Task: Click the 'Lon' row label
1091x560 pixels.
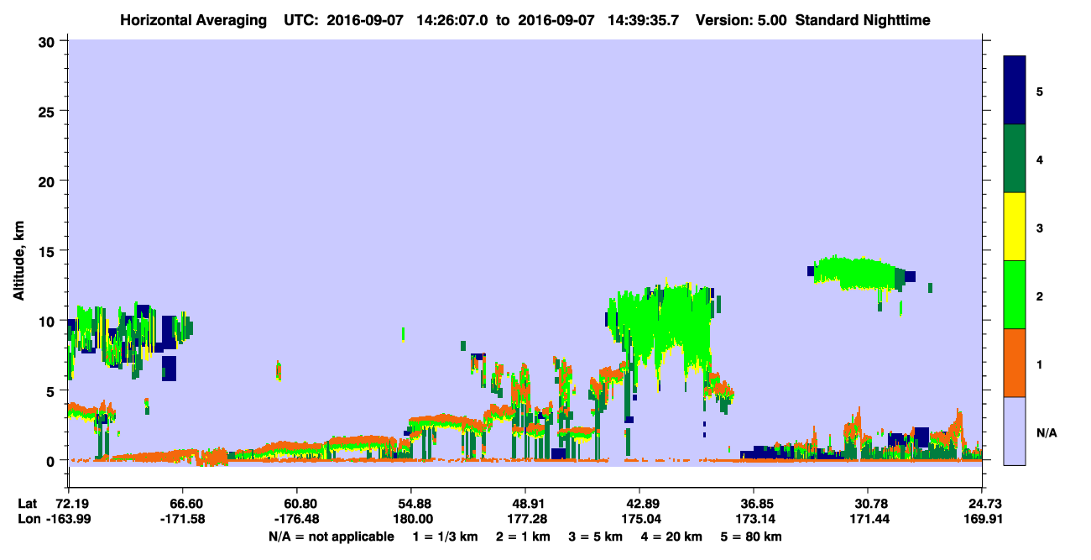Action: pyautogui.click(x=28, y=520)
